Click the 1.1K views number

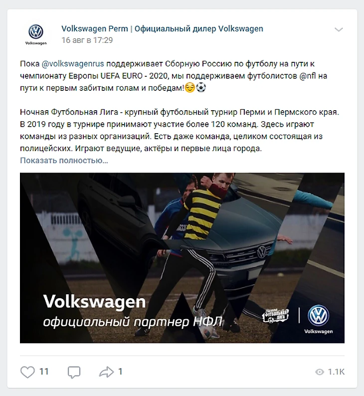pyautogui.click(x=336, y=372)
